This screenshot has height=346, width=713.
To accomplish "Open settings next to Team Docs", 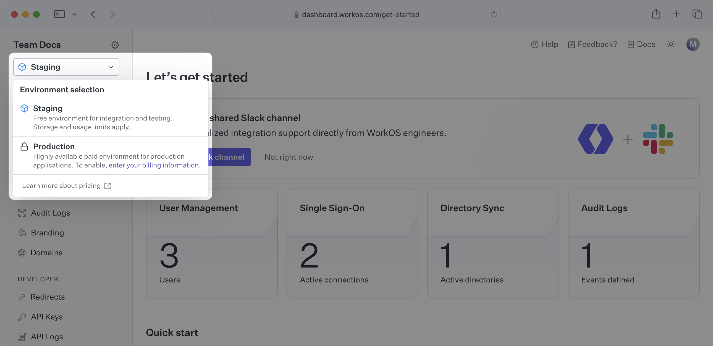I will pyautogui.click(x=116, y=45).
